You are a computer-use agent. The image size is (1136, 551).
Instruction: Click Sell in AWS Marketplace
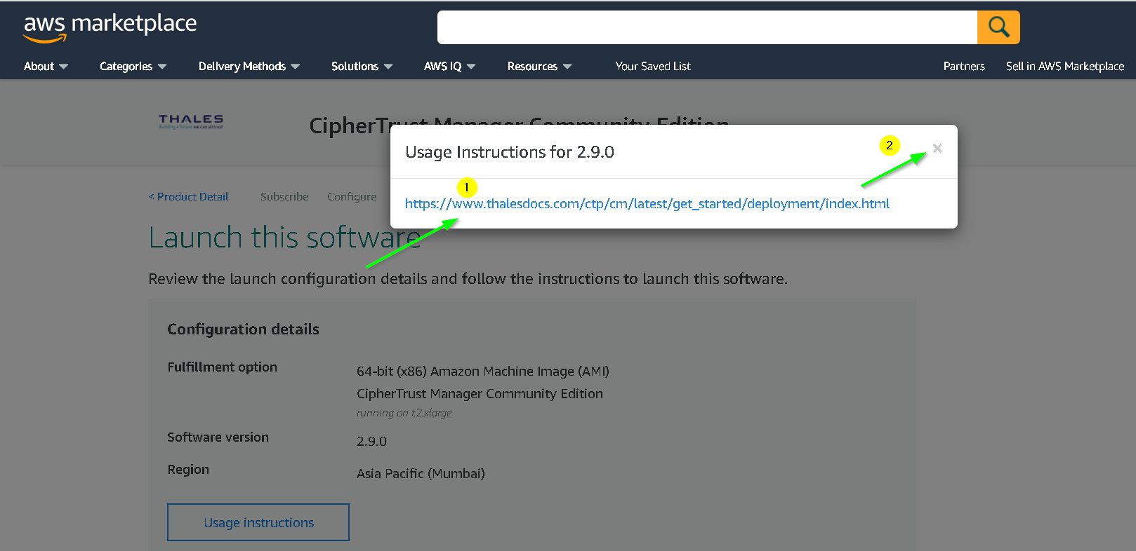(1065, 66)
